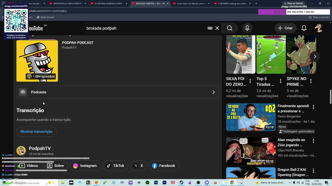Visit PodpahTV's X profile link
The image size is (332, 186).
pos(139,166)
